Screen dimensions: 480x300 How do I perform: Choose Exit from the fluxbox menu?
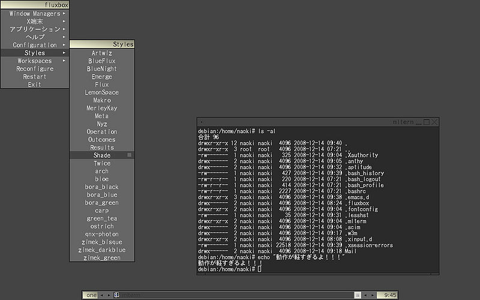tap(35, 85)
